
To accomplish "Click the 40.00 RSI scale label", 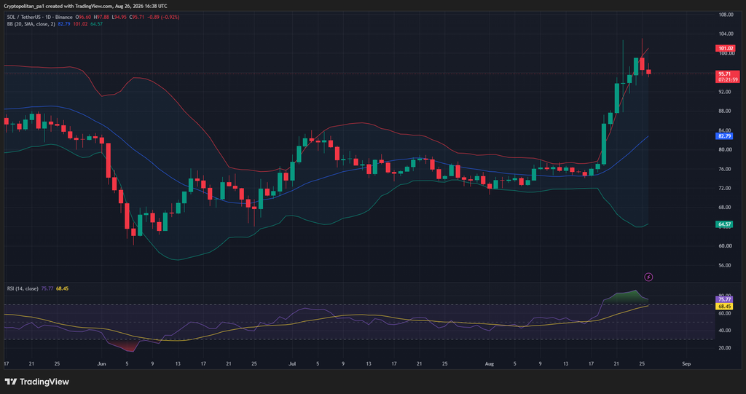I will (x=726, y=331).
